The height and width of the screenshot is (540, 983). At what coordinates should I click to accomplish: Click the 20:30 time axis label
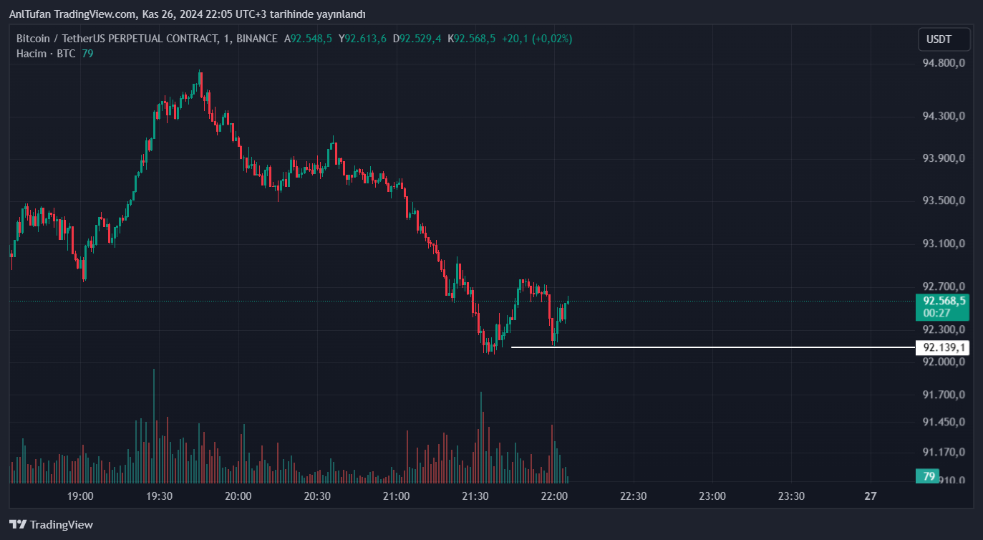(317, 496)
